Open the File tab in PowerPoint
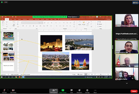The width and height of the screenshot is (139, 94). [x=2, y=19]
